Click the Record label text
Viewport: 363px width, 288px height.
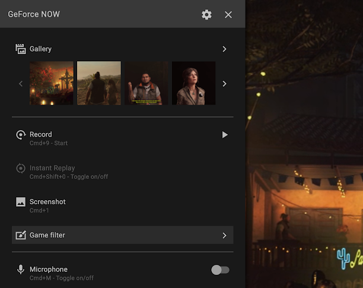pos(41,134)
